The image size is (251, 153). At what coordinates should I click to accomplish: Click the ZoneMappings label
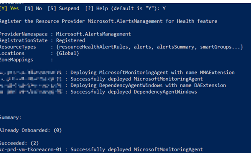16,60
